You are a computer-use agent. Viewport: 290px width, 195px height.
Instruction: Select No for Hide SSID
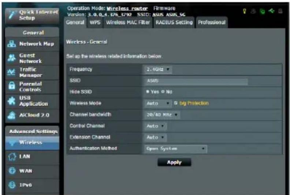tap(163, 92)
